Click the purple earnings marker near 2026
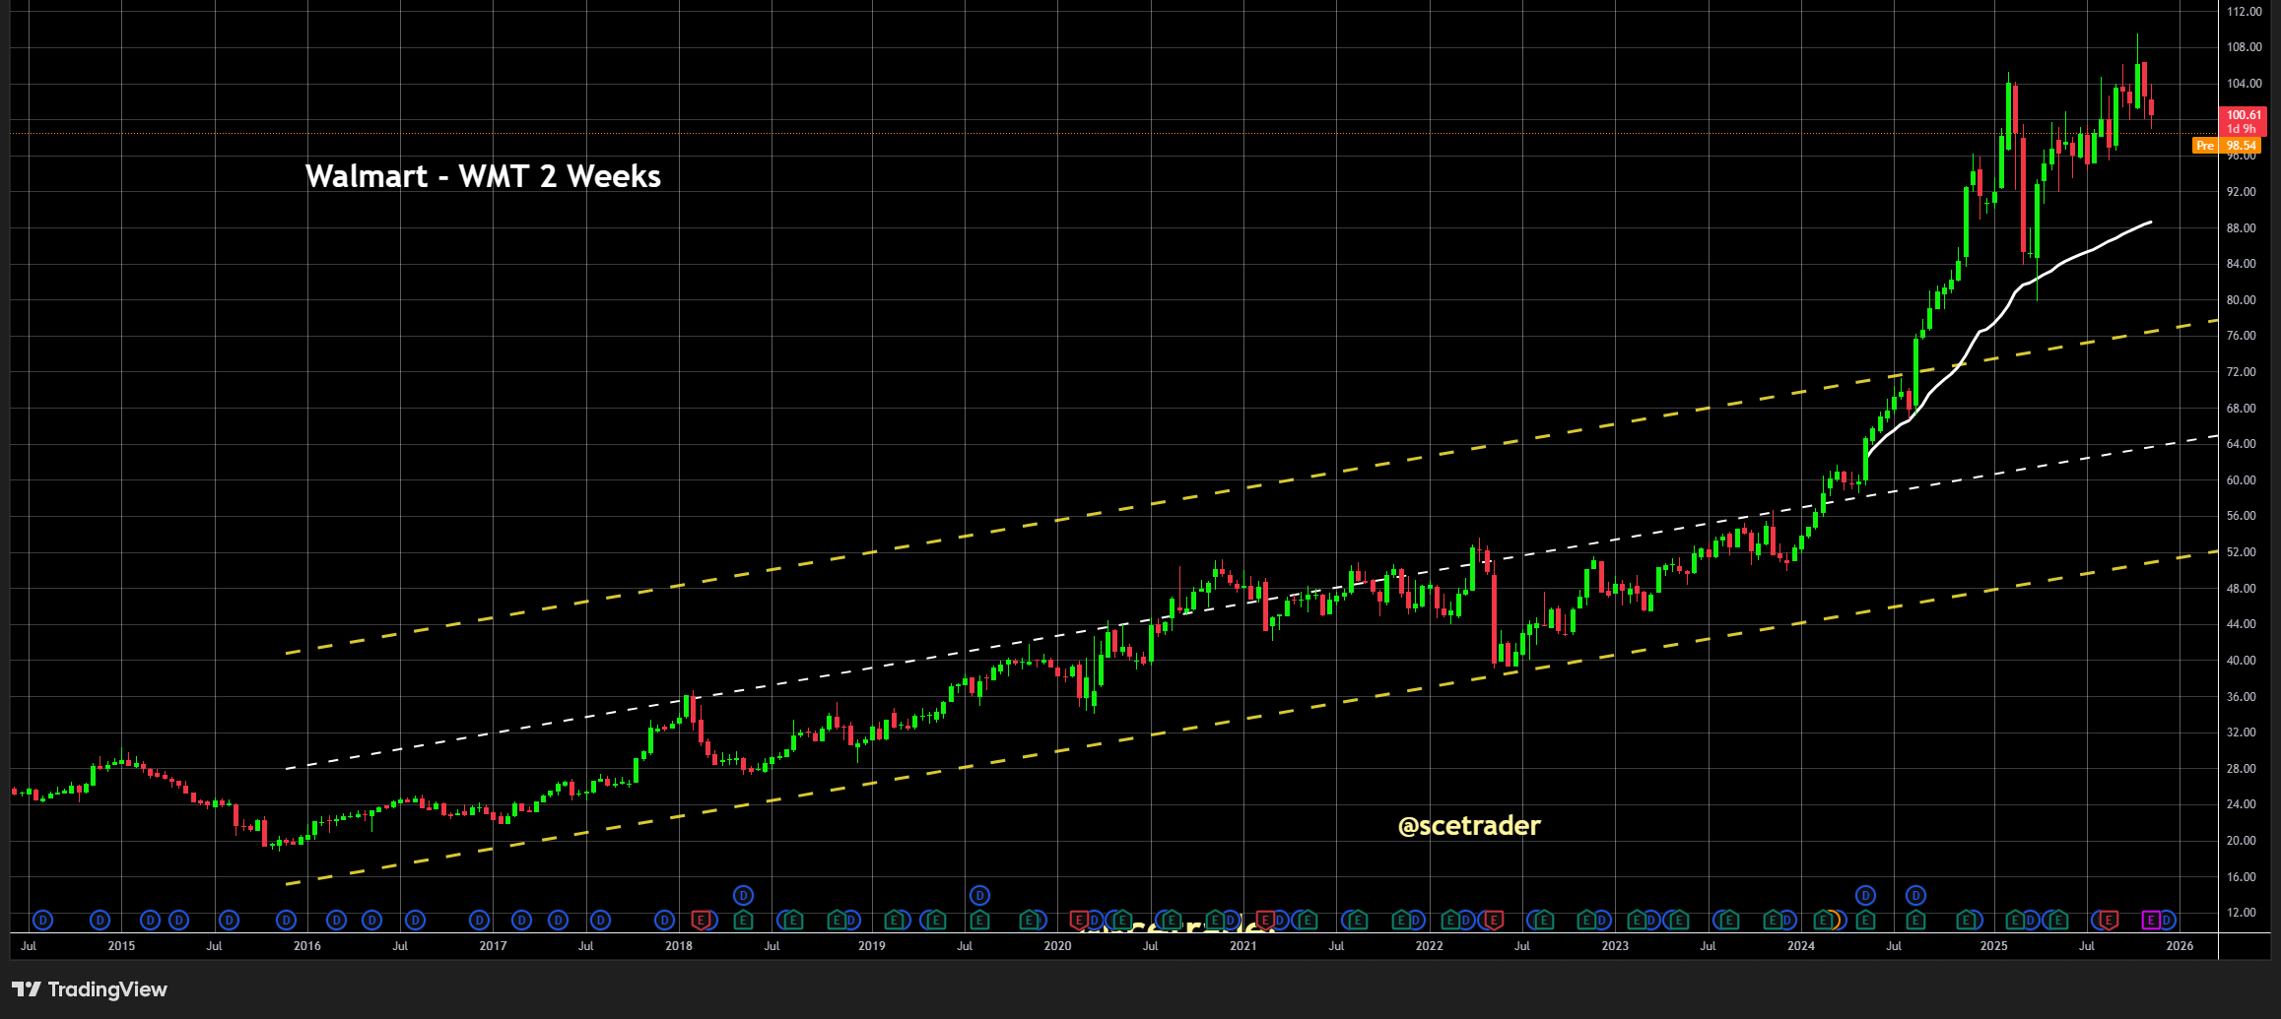The width and height of the screenshot is (2281, 1019). click(2151, 921)
